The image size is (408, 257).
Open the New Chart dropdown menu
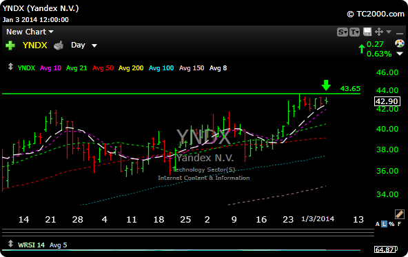30,32
